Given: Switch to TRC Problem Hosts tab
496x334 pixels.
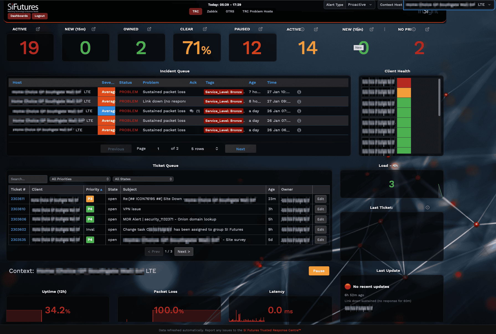Looking at the screenshot, I should 258,11.
